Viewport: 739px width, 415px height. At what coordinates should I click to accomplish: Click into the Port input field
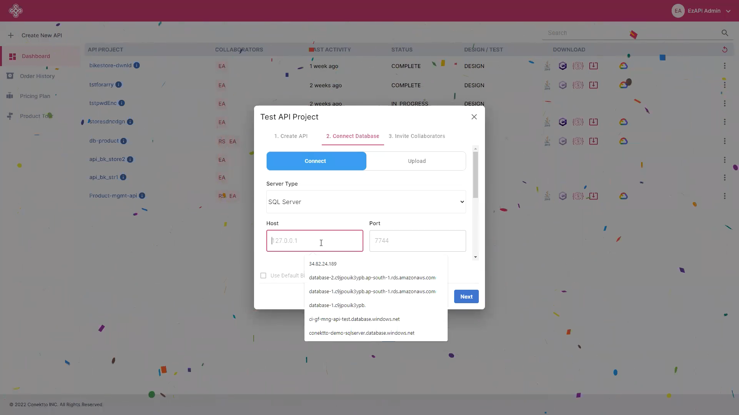pyautogui.click(x=417, y=241)
